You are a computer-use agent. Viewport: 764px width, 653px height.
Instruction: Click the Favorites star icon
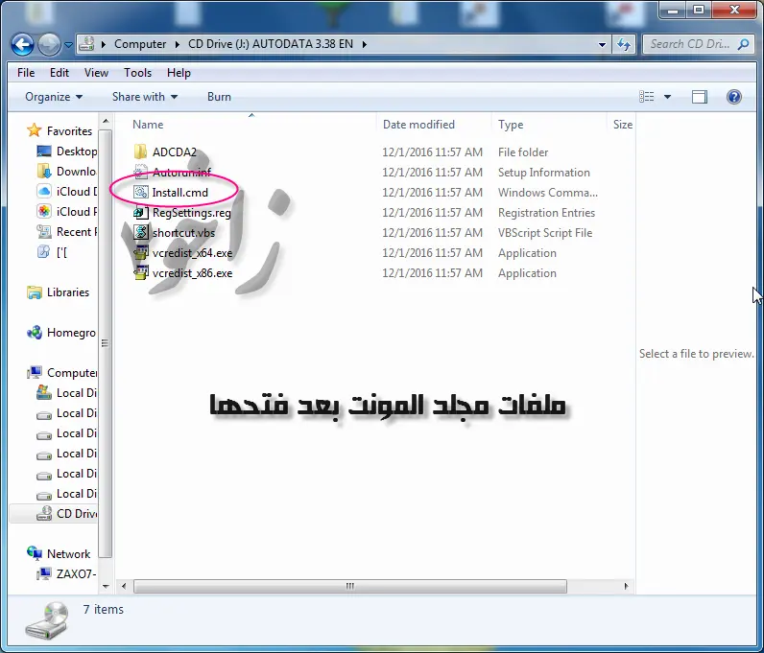click(x=35, y=130)
